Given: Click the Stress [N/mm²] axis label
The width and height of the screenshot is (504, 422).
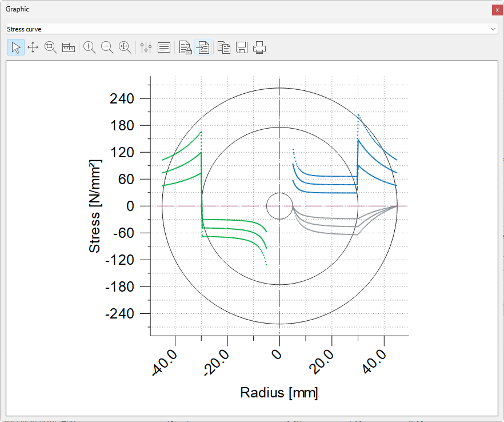Looking at the screenshot, I should [96, 206].
